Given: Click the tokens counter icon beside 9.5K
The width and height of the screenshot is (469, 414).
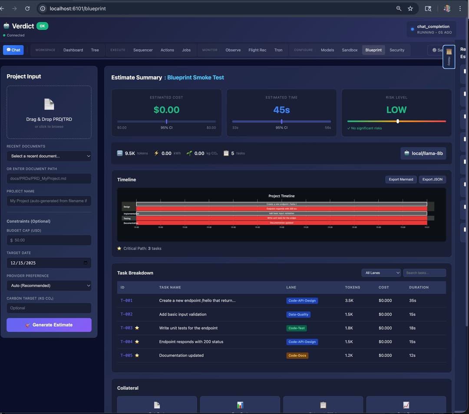Looking at the screenshot, I should (x=120, y=153).
